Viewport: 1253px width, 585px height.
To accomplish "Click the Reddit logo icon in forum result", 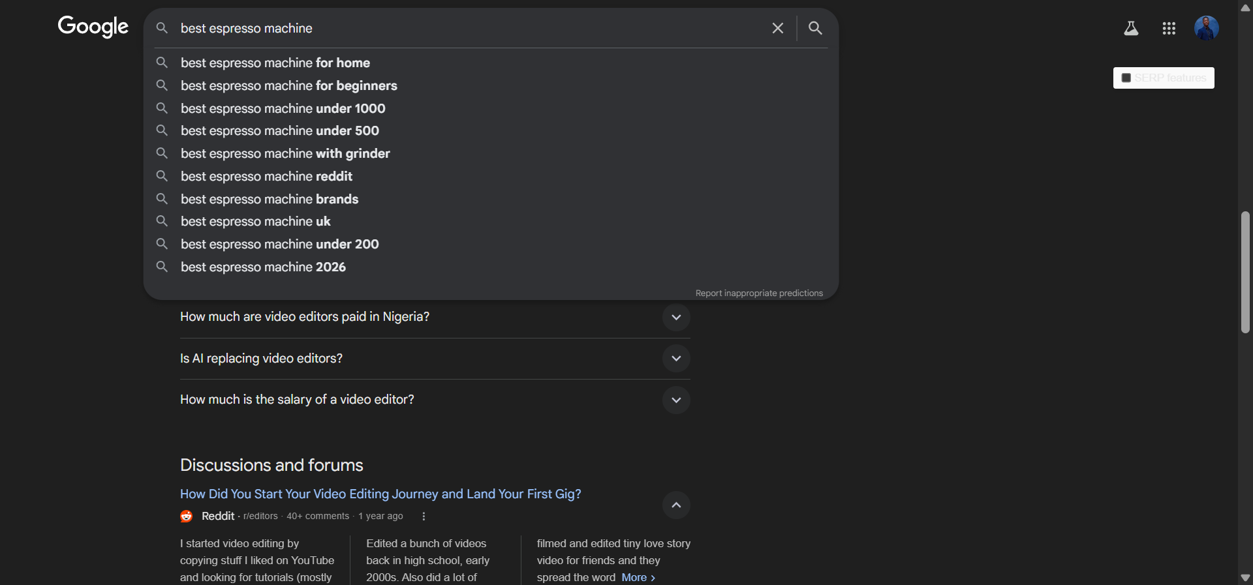I will (x=187, y=517).
